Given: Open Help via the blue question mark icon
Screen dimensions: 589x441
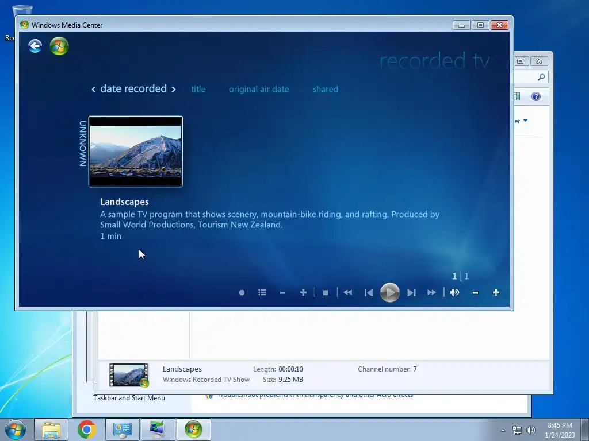Looking at the screenshot, I should pyautogui.click(x=536, y=96).
